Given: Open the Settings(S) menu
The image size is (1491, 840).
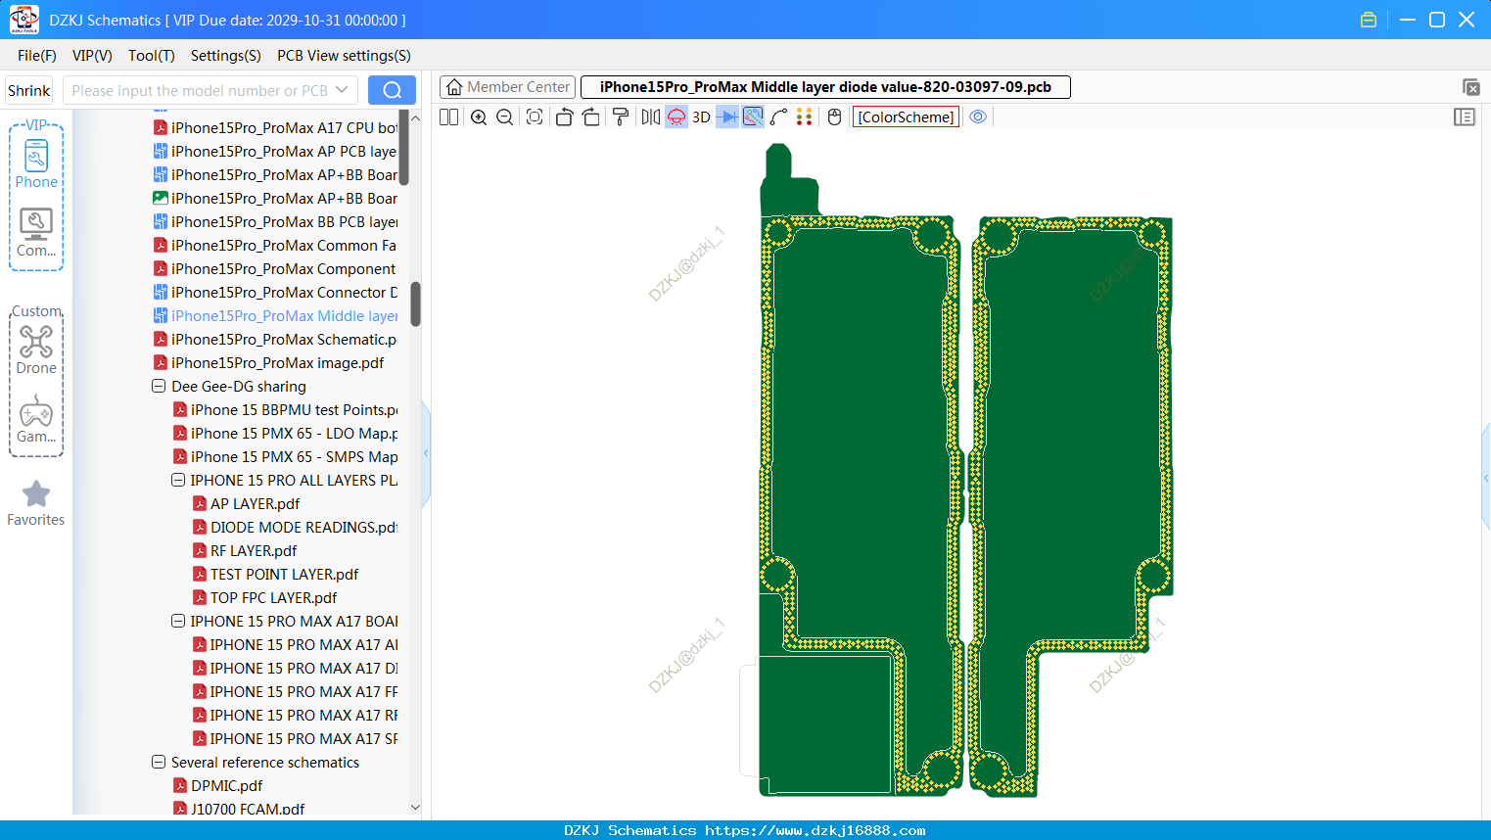Looking at the screenshot, I should click(x=226, y=56).
